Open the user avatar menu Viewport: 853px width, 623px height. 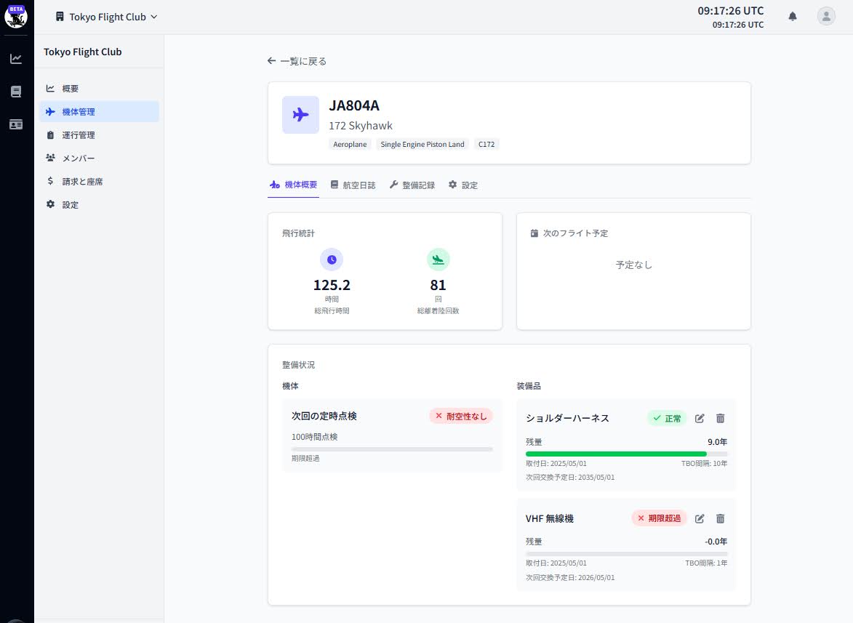coord(826,16)
